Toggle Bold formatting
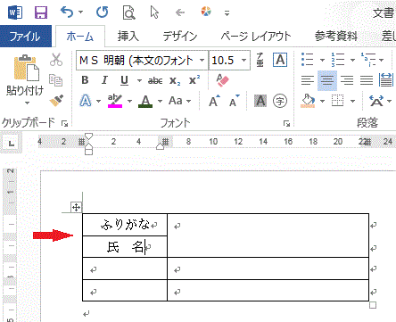The width and height of the screenshot is (396, 322). 85,80
